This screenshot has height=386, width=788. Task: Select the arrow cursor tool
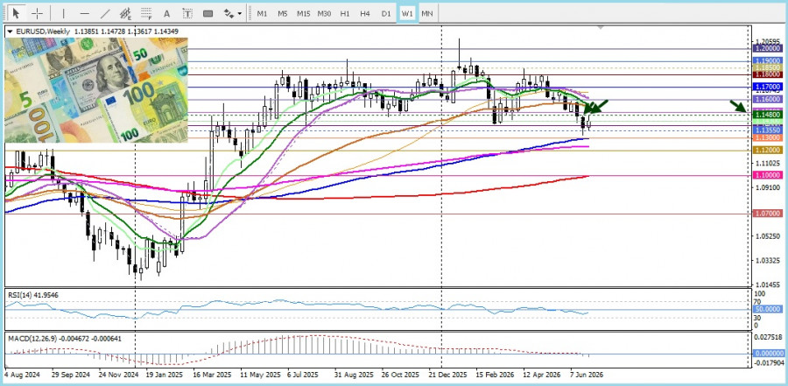pos(17,13)
